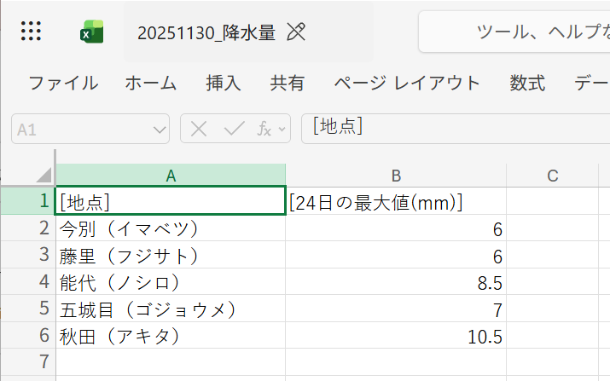
Task: Click the insert function fx icon
Action: [264, 129]
